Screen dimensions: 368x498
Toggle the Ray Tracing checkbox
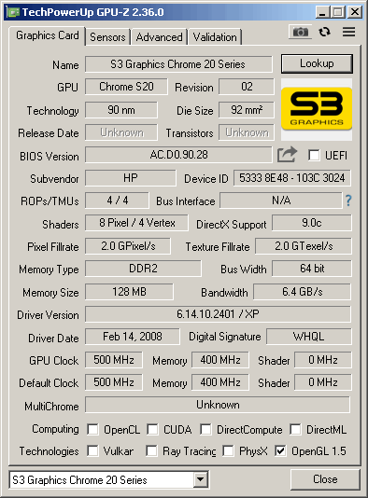tap(151, 450)
